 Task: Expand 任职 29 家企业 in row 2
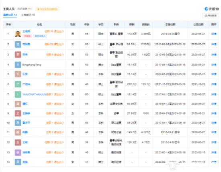point(54,44)
